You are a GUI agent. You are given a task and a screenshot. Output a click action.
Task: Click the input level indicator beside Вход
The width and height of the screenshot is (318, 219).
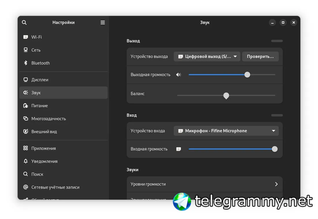click(277, 115)
